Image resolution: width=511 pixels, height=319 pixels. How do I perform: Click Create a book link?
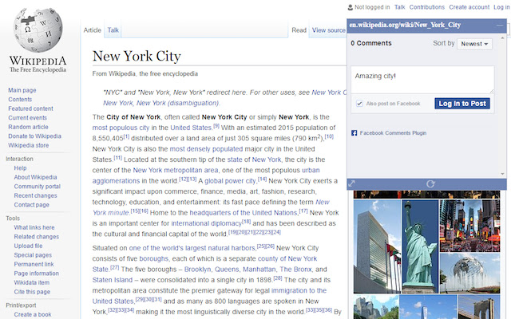pos(33,314)
